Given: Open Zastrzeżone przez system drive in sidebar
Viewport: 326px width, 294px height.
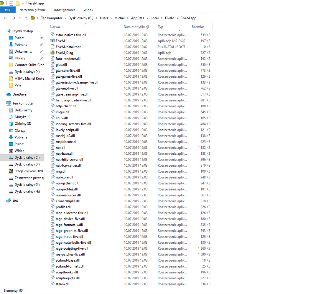Looking at the screenshot, I should tap(29, 178).
